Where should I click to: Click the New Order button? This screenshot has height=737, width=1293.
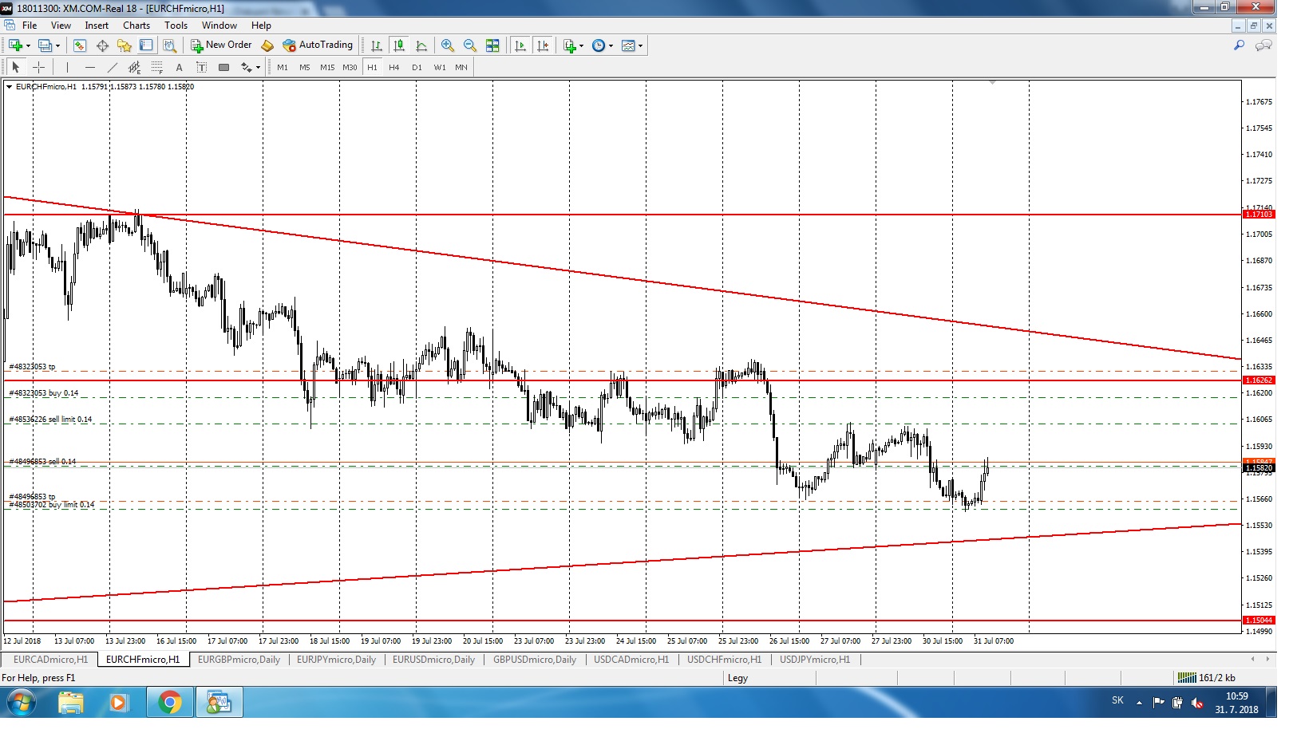click(x=223, y=46)
